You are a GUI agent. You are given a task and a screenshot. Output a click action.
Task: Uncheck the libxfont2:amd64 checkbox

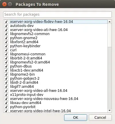point(6,42)
